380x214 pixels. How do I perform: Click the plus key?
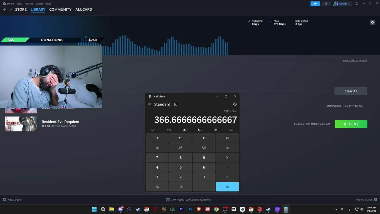(227, 177)
